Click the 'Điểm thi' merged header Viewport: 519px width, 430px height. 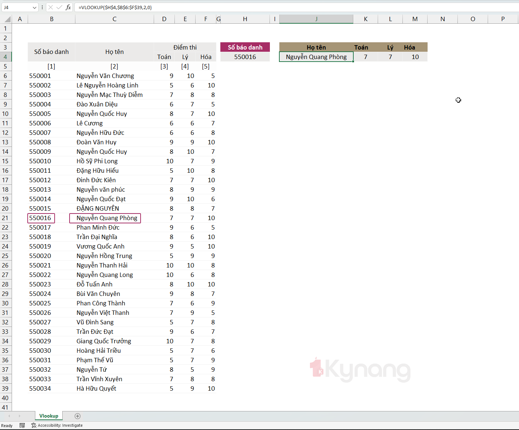[185, 47]
